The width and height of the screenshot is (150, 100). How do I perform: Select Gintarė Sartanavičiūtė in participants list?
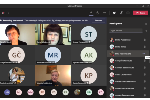128,88
